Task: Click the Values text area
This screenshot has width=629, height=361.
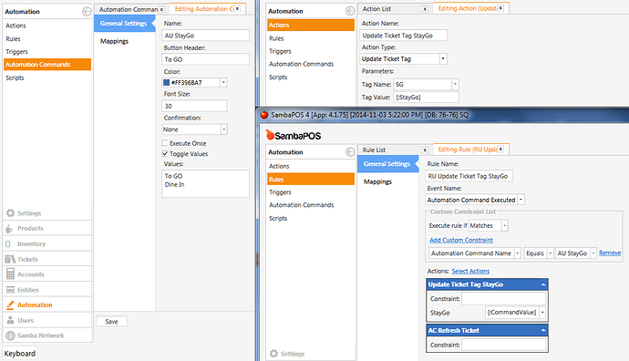Action: click(x=205, y=184)
